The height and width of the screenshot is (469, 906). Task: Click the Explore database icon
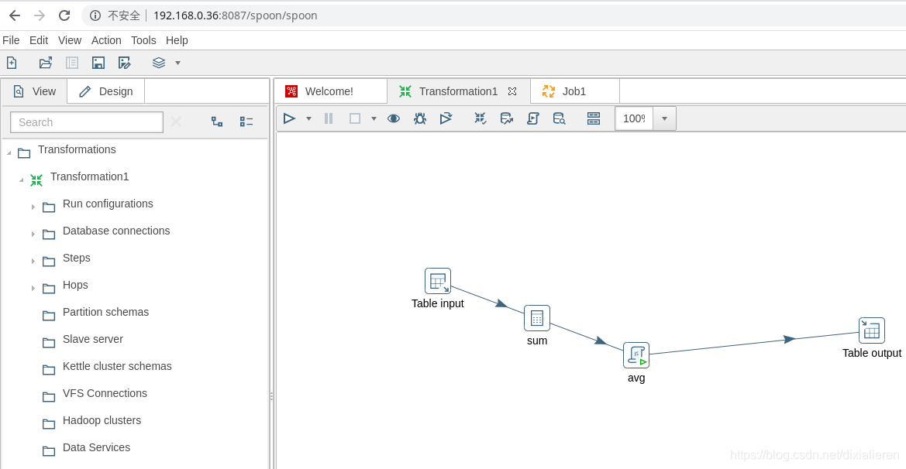559,118
